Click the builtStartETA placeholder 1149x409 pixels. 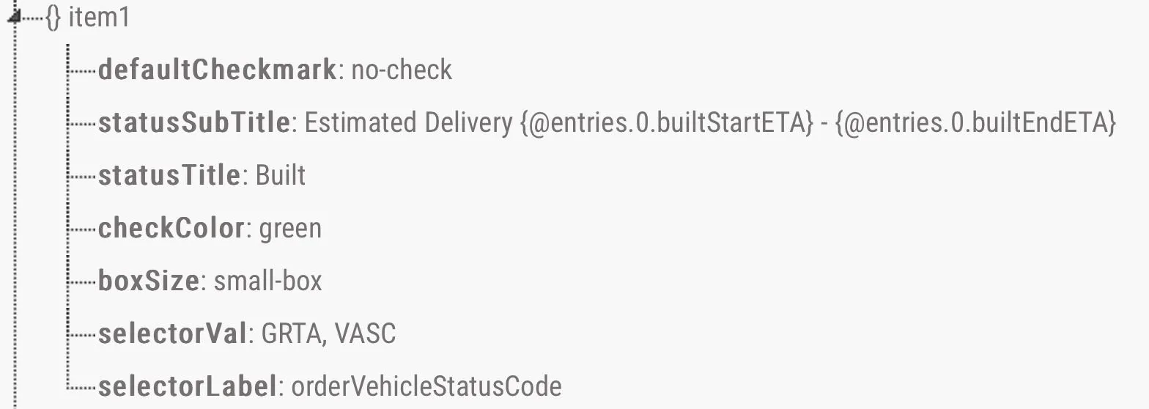click(667, 122)
